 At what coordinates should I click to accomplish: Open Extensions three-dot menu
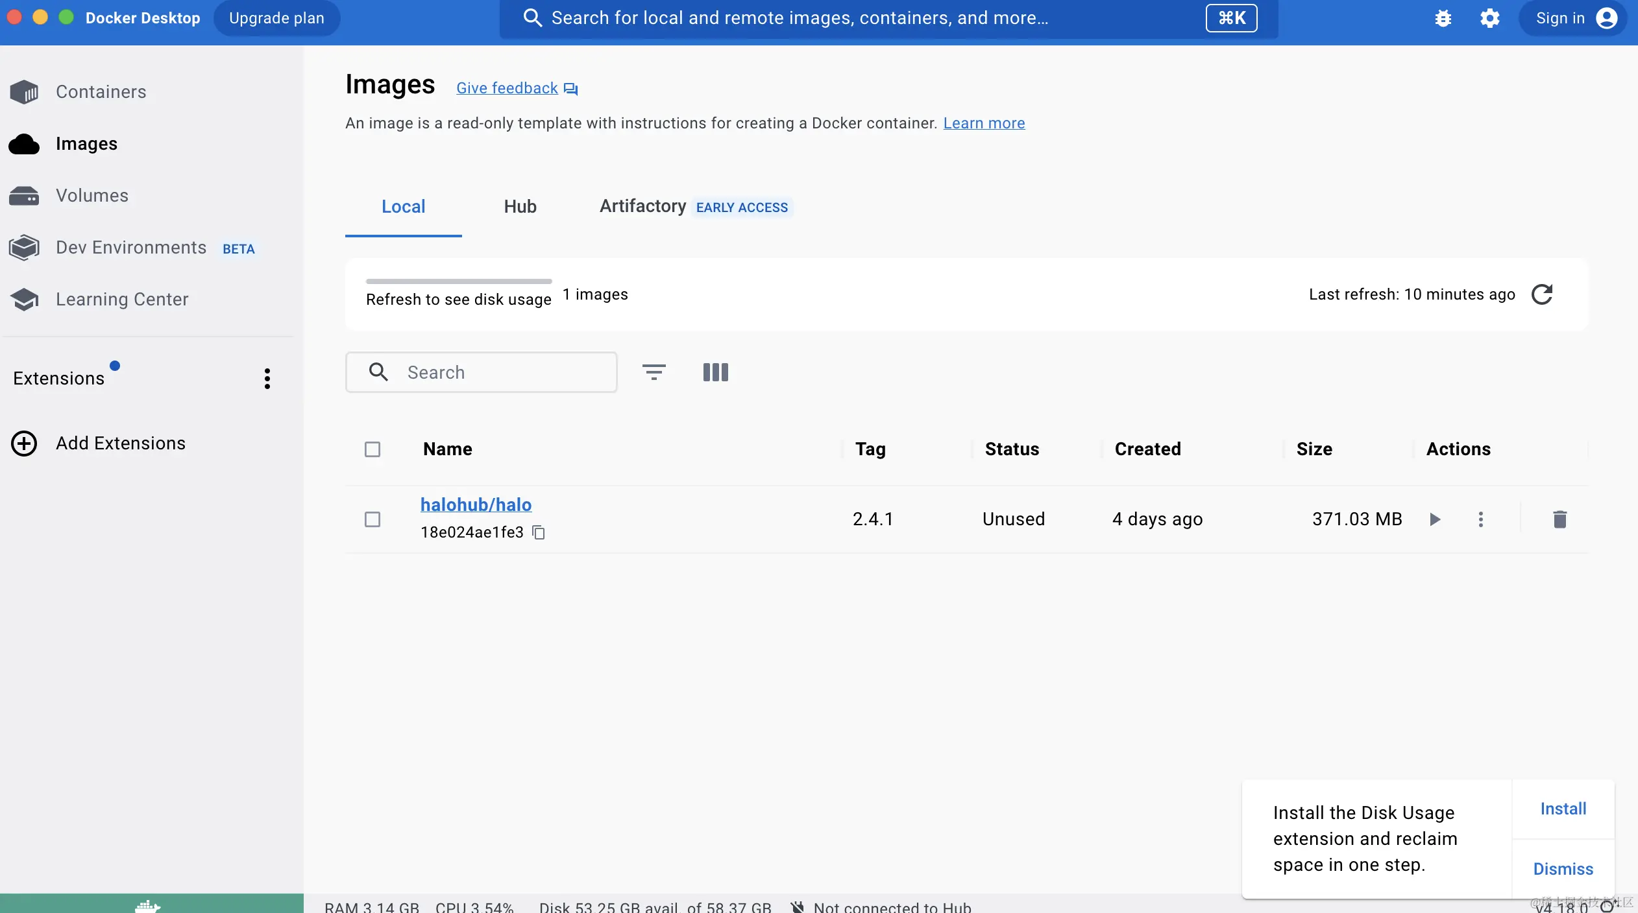(x=267, y=379)
